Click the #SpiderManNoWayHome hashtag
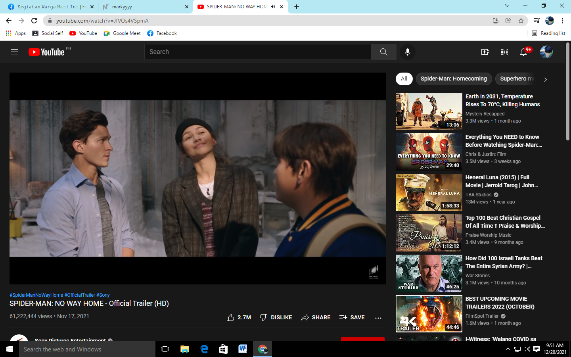The width and height of the screenshot is (571, 357). click(x=36, y=295)
